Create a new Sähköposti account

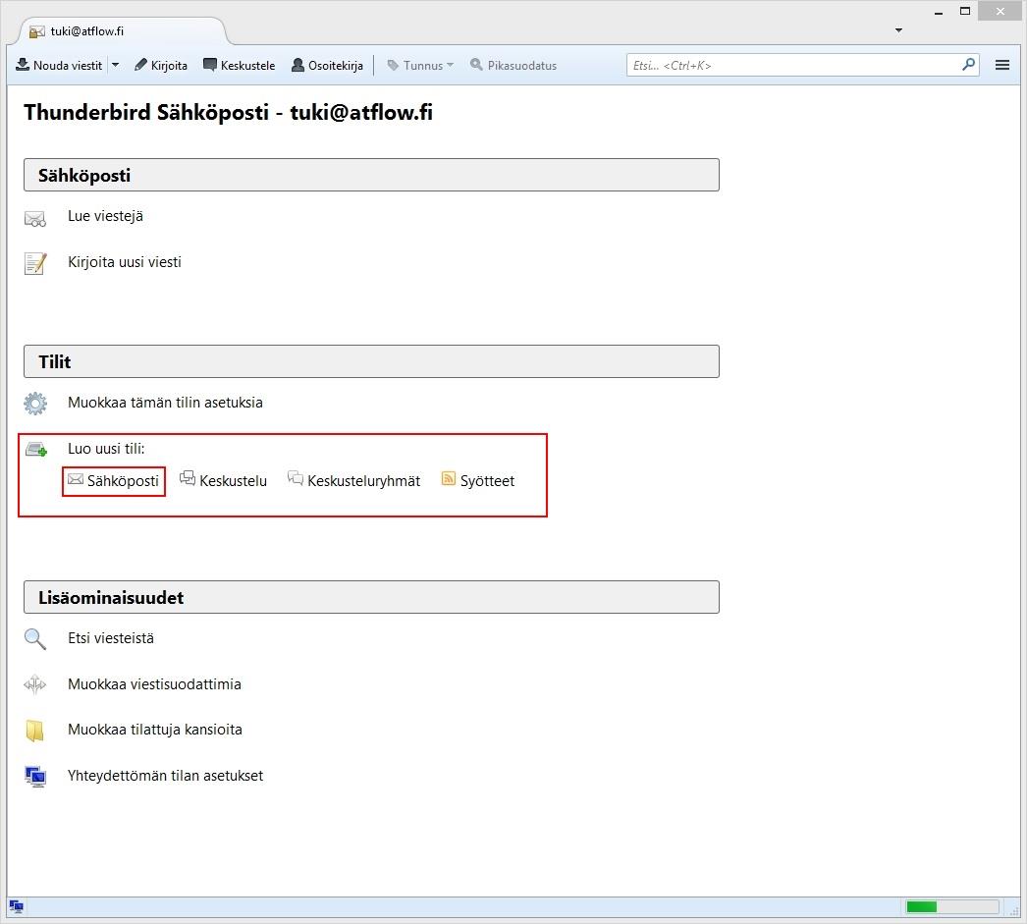(x=113, y=481)
